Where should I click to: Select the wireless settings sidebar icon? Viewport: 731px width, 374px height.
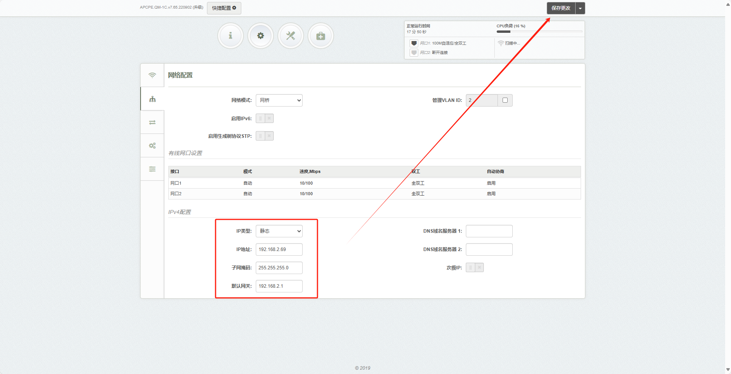pyautogui.click(x=152, y=75)
